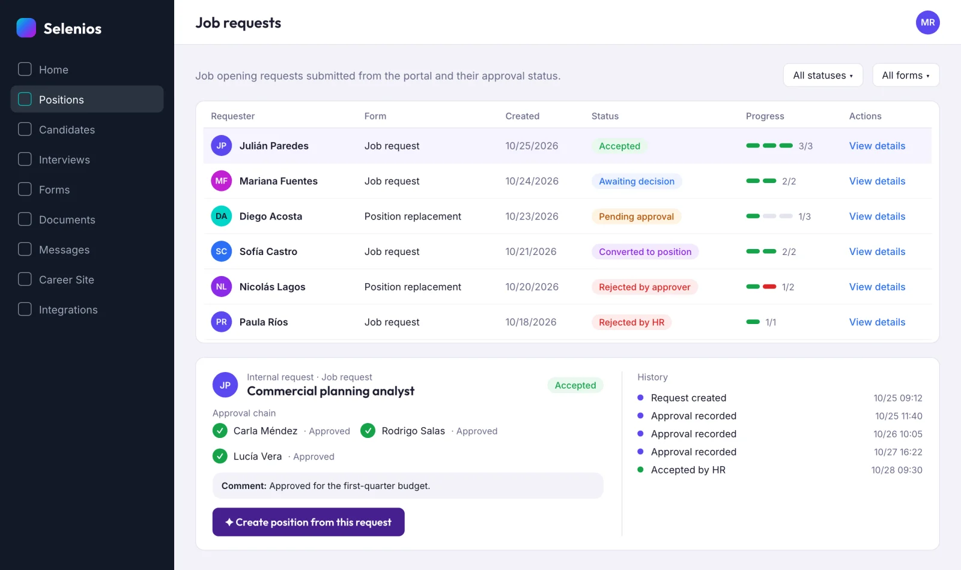Open the MR user avatar menu
Image resolution: width=961 pixels, height=570 pixels.
coord(927,22)
